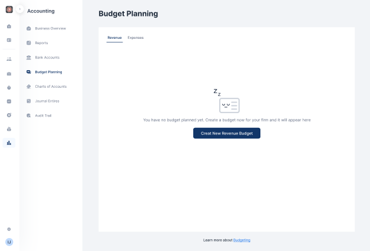Open the people icon in the left rail
Screen dimensions: 370x251
coord(9,59)
